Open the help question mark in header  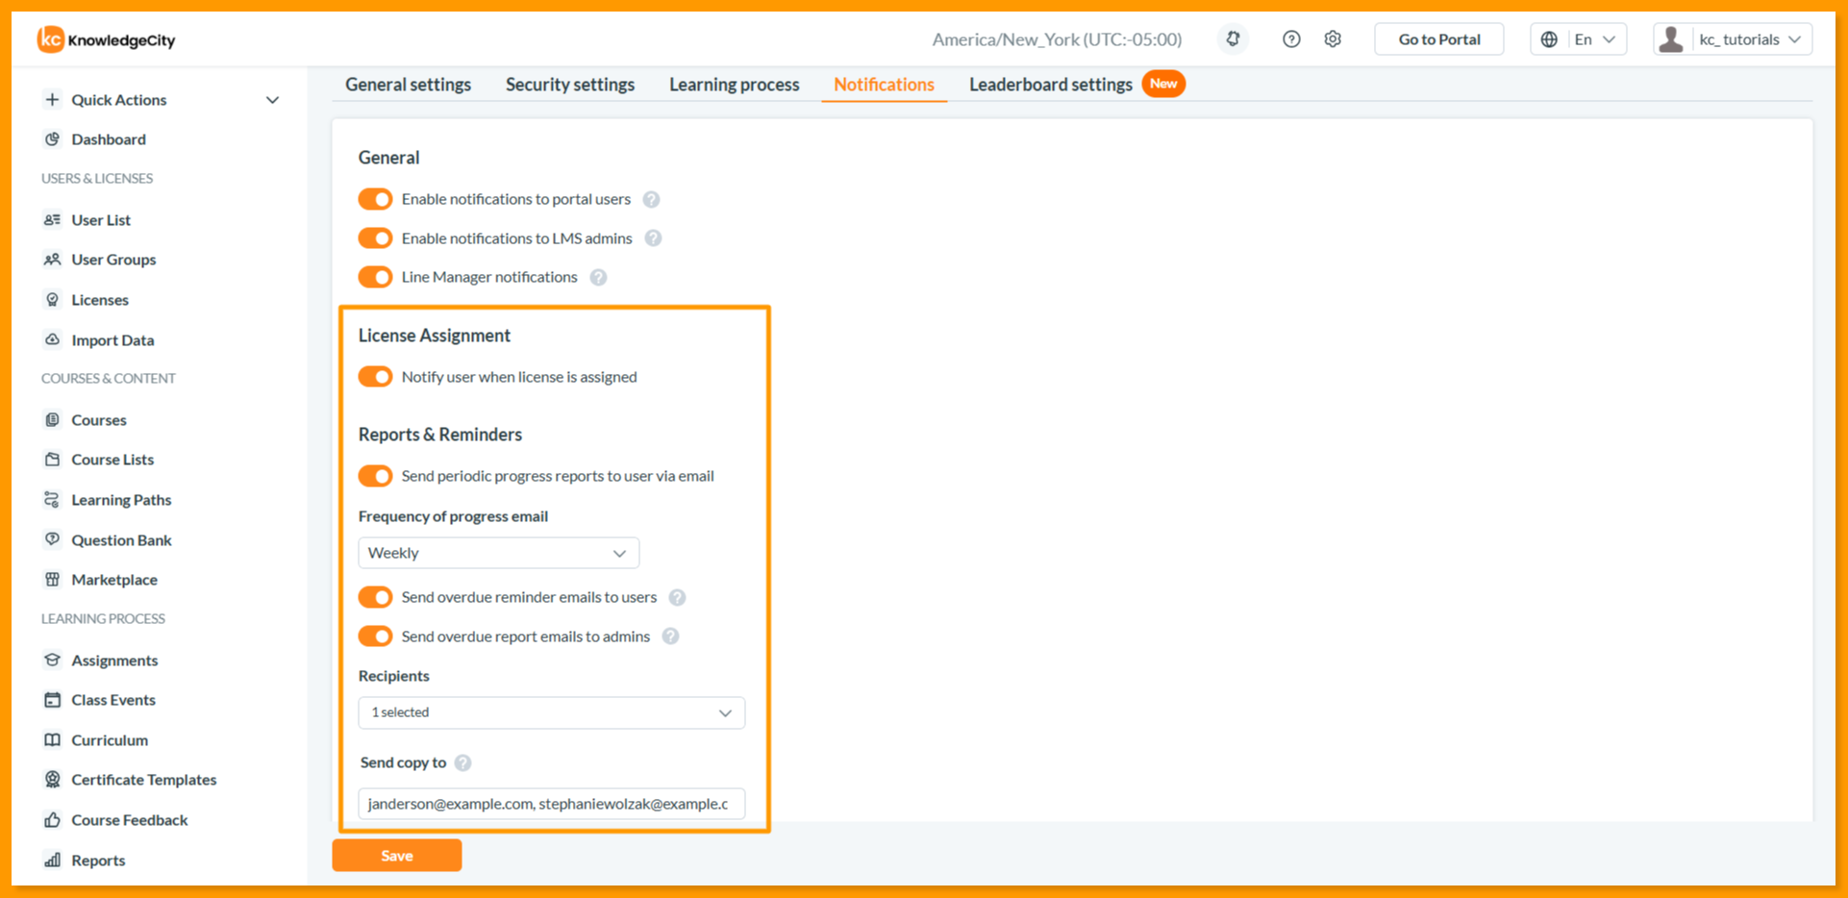1291,39
